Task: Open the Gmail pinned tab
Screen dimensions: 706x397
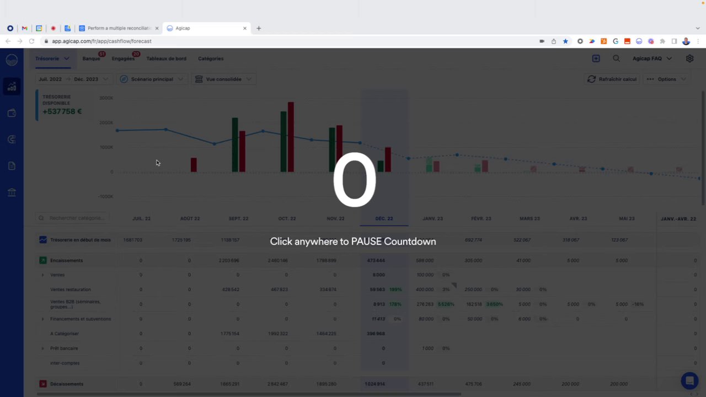Action: [x=24, y=28]
